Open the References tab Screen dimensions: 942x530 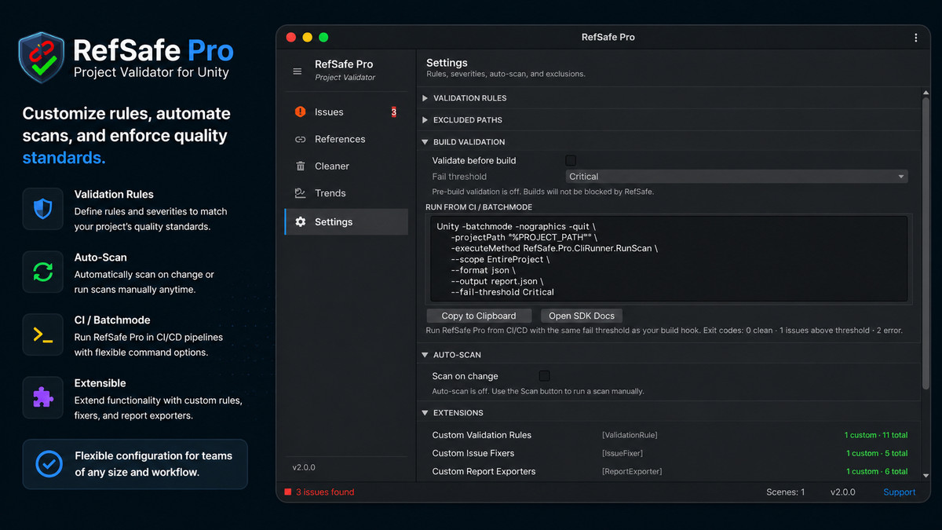[x=346, y=139]
